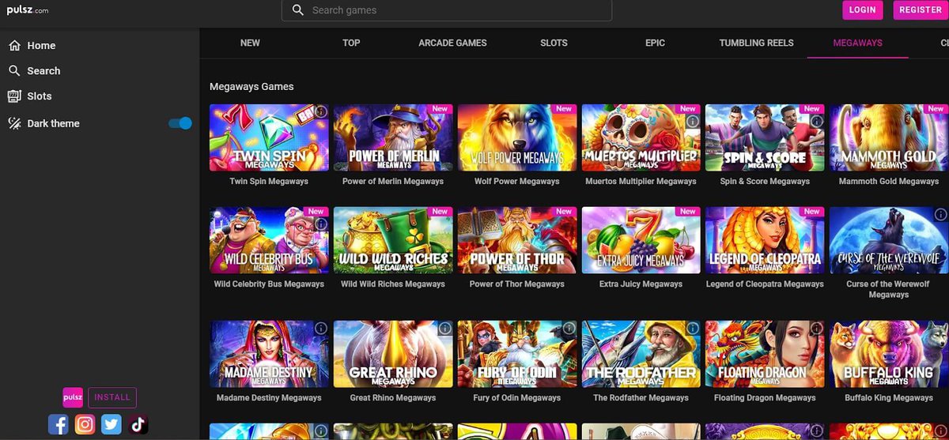Click the 'Buffalo King Megaways' title text

point(889,398)
